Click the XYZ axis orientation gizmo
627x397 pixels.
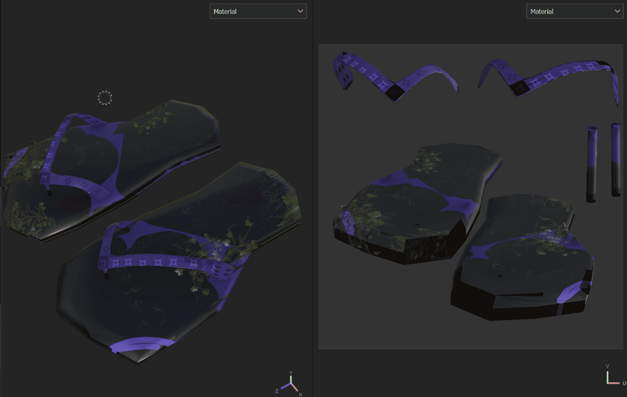coord(290,384)
